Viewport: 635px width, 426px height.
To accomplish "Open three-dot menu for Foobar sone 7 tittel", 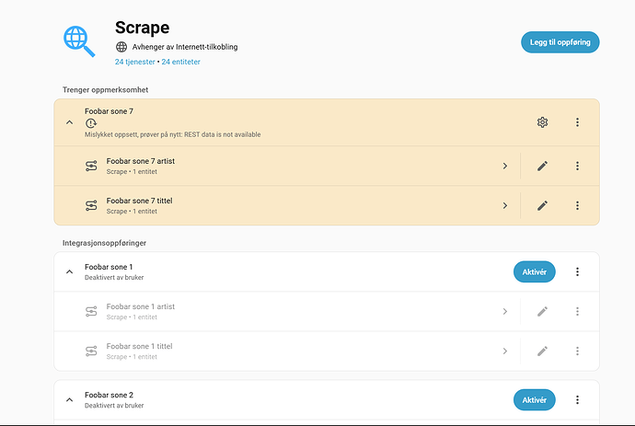I will [x=577, y=205].
